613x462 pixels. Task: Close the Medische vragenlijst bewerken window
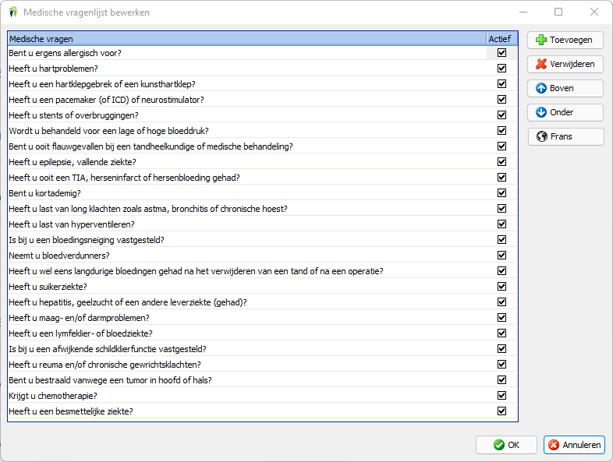coord(594,12)
